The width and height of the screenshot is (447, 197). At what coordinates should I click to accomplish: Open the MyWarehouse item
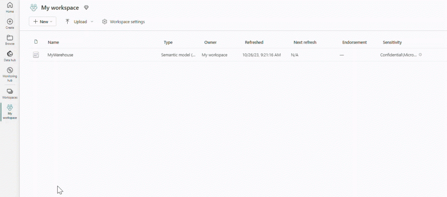click(x=60, y=55)
